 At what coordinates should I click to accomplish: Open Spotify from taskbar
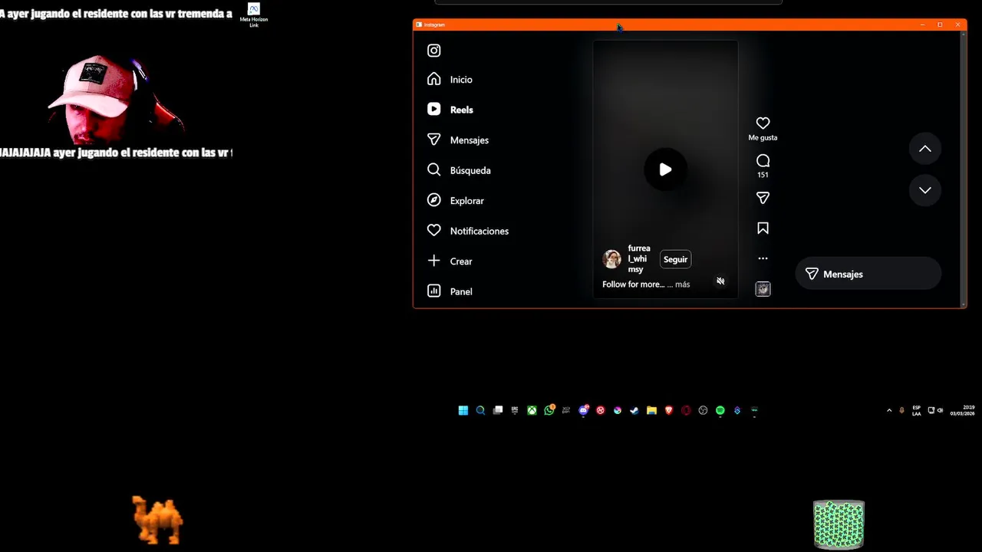tap(720, 410)
